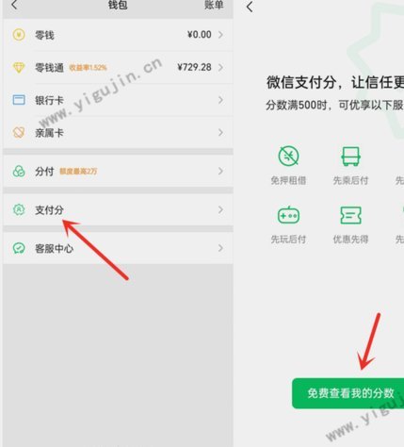
Task: Go back from the 支付分 intro page
Action: coord(250,7)
